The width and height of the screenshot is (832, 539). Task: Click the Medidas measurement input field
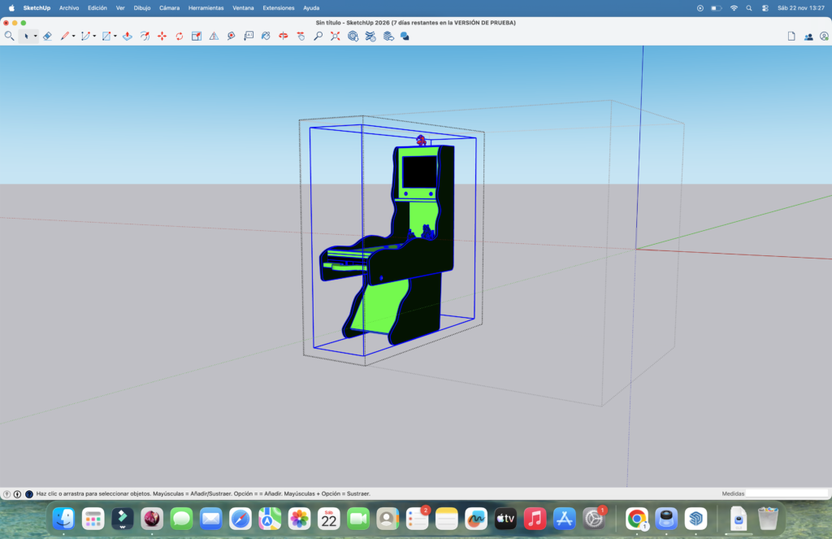(786, 493)
